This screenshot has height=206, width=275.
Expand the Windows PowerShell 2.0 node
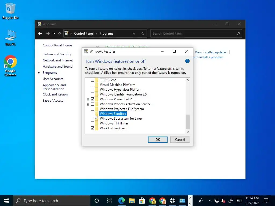pyautogui.click(x=88, y=100)
